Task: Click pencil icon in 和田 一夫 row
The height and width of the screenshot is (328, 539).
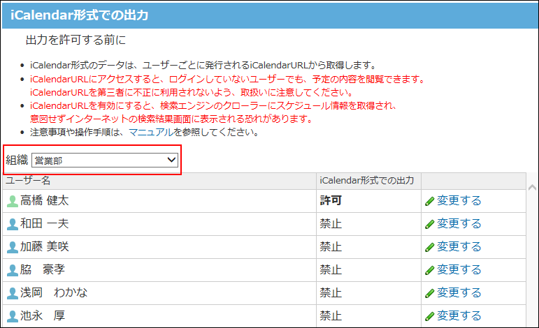Action: pos(430,225)
